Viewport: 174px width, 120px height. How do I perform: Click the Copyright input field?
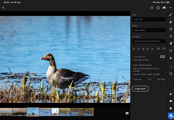pos(149,41)
